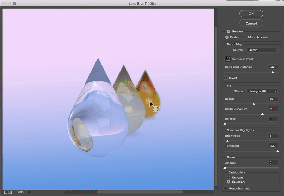The width and height of the screenshot is (284, 196).
Task: Choose Gaussian noise distribution
Action: tap(228, 182)
